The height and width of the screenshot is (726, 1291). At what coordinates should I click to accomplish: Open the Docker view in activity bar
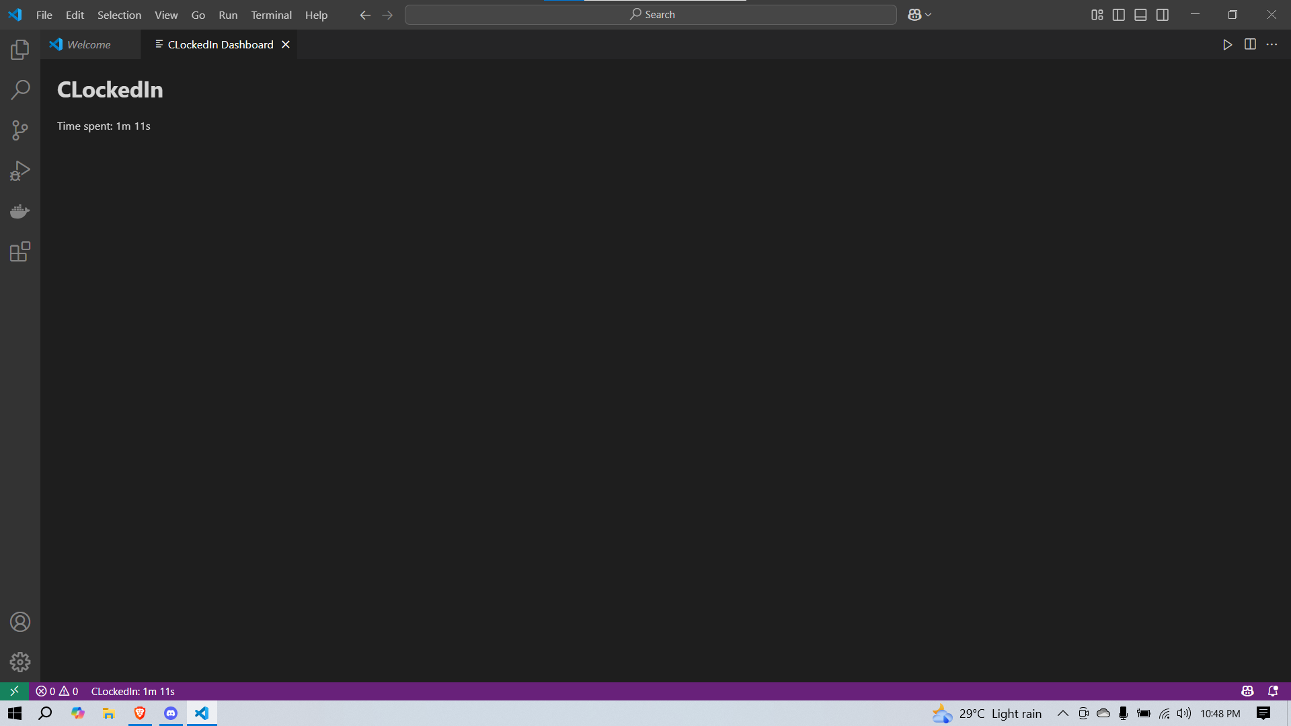click(x=20, y=211)
